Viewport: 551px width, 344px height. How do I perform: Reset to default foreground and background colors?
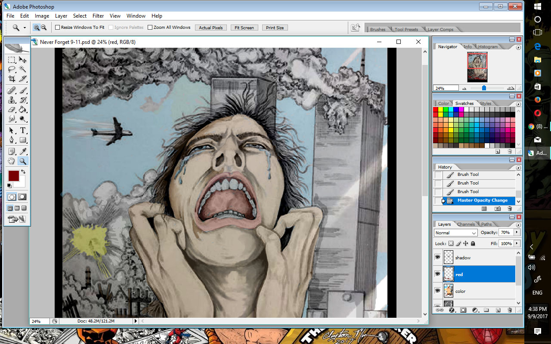click(x=9, y=186)
